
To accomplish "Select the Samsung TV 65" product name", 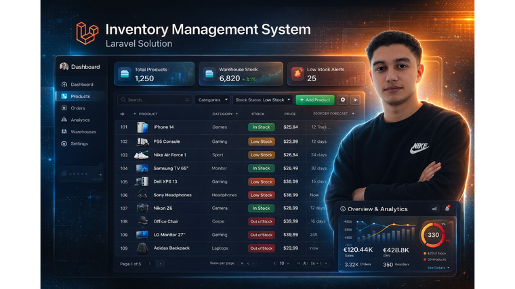I will (171, 169).
